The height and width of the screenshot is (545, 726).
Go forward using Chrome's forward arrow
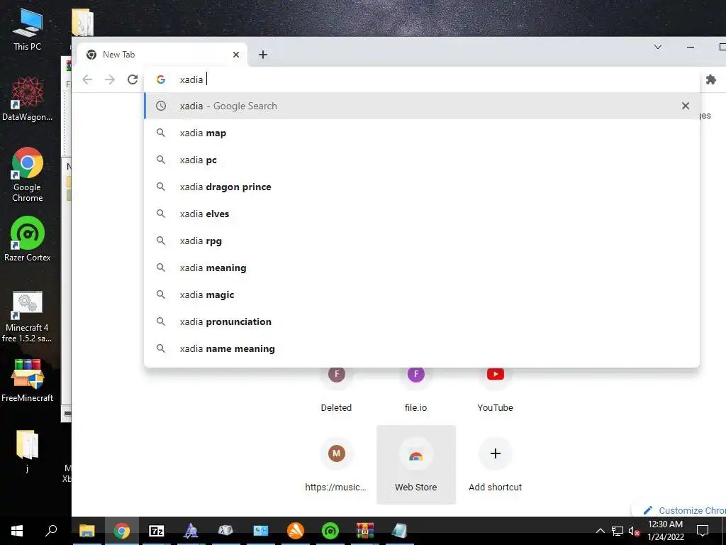pos(110,79)
